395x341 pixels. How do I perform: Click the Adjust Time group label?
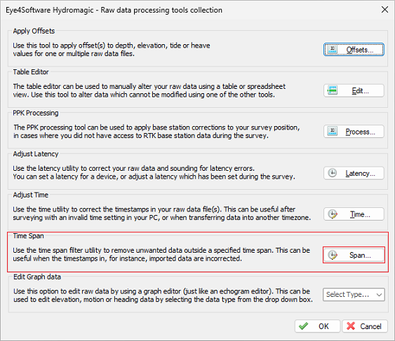coord(30,195)
